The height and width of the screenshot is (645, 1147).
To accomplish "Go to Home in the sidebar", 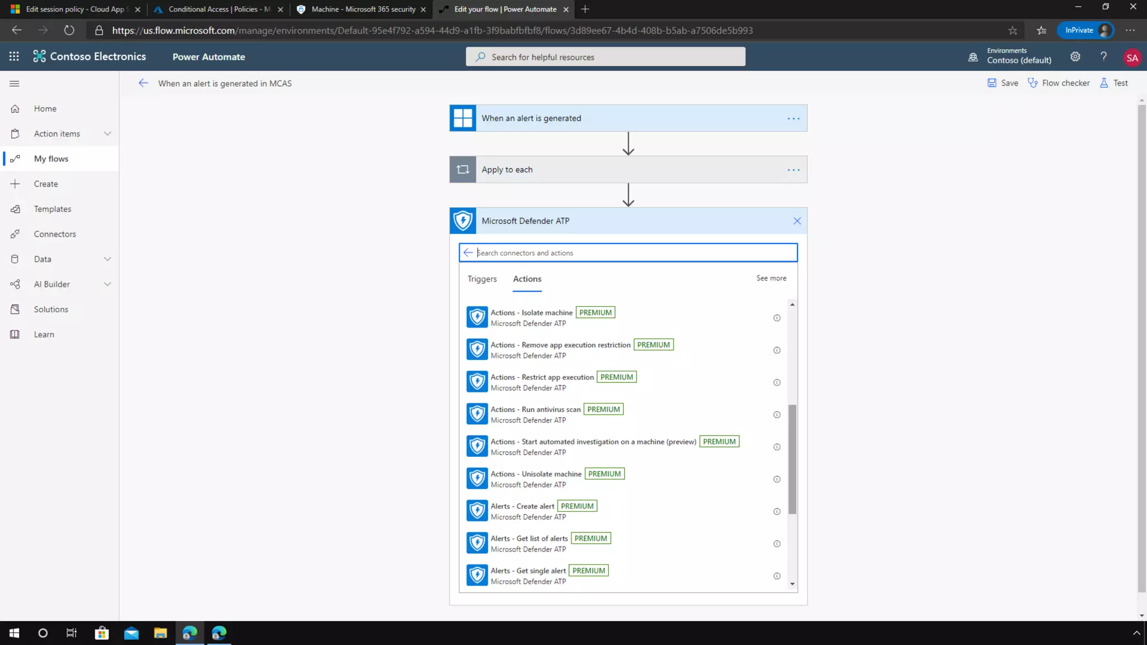I will (x=59, y=109).
